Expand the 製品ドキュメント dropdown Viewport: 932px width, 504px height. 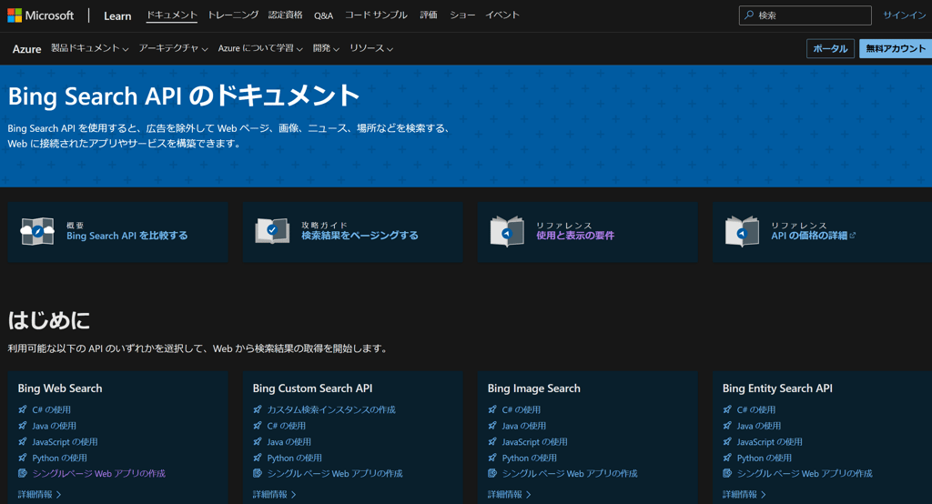pos(90,48)
